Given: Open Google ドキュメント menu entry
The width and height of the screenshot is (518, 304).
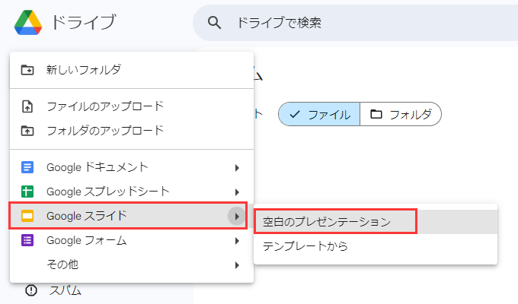Looking at the screenshot, I should tap(132, 167).
